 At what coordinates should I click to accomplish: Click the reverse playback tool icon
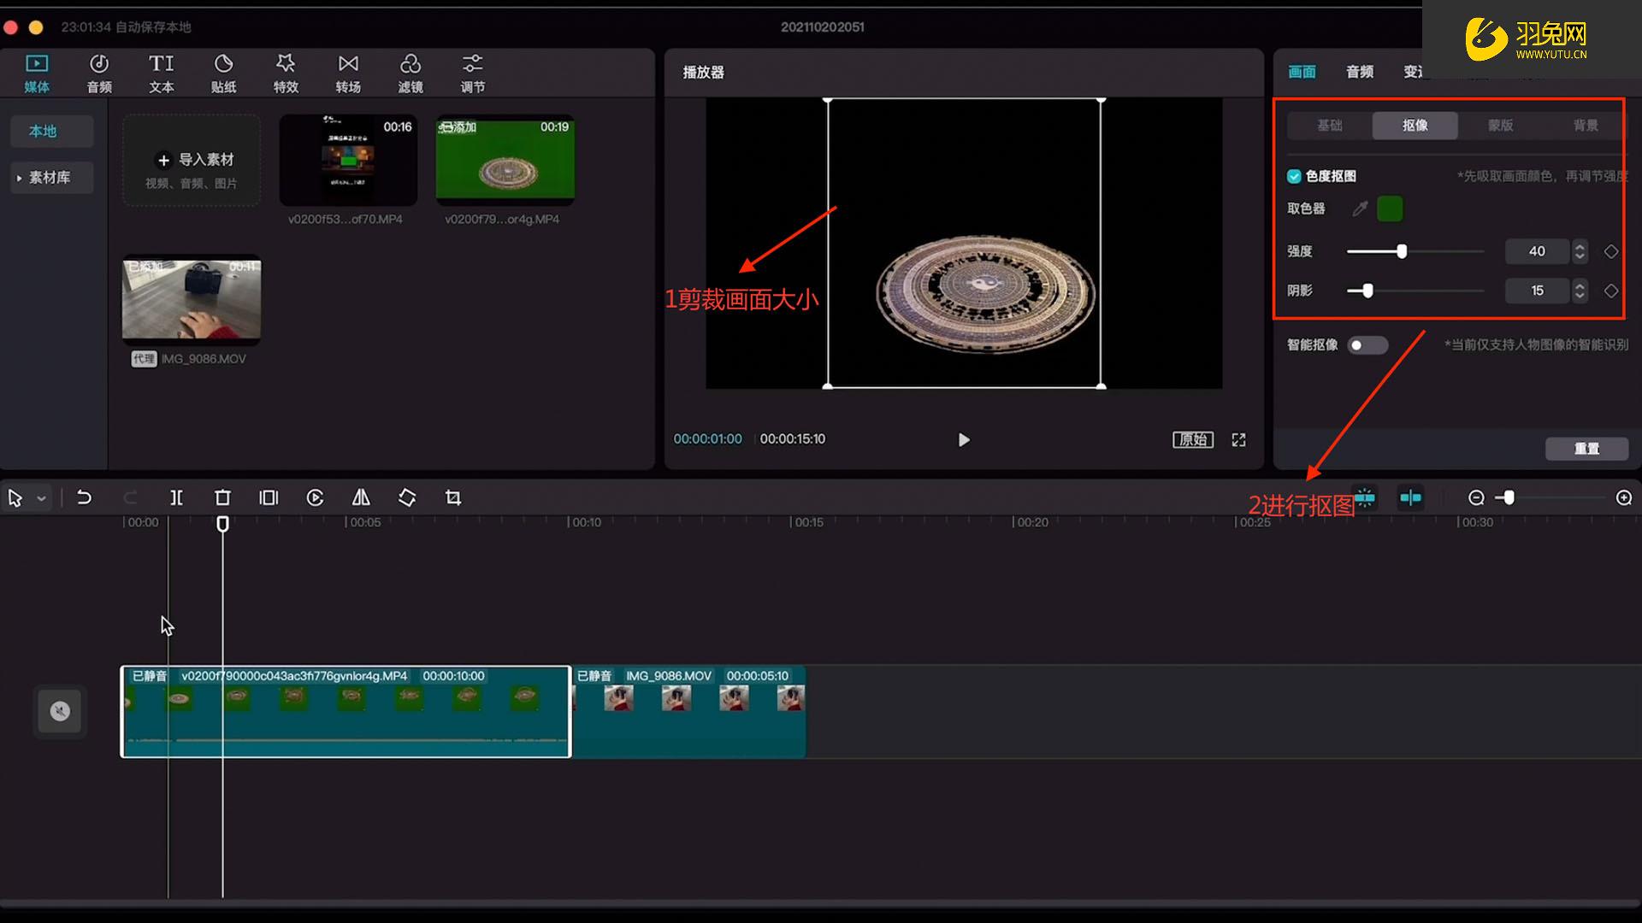point(315,497)
